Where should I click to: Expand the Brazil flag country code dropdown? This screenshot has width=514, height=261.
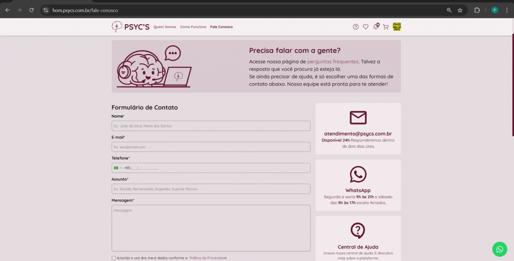118,168
